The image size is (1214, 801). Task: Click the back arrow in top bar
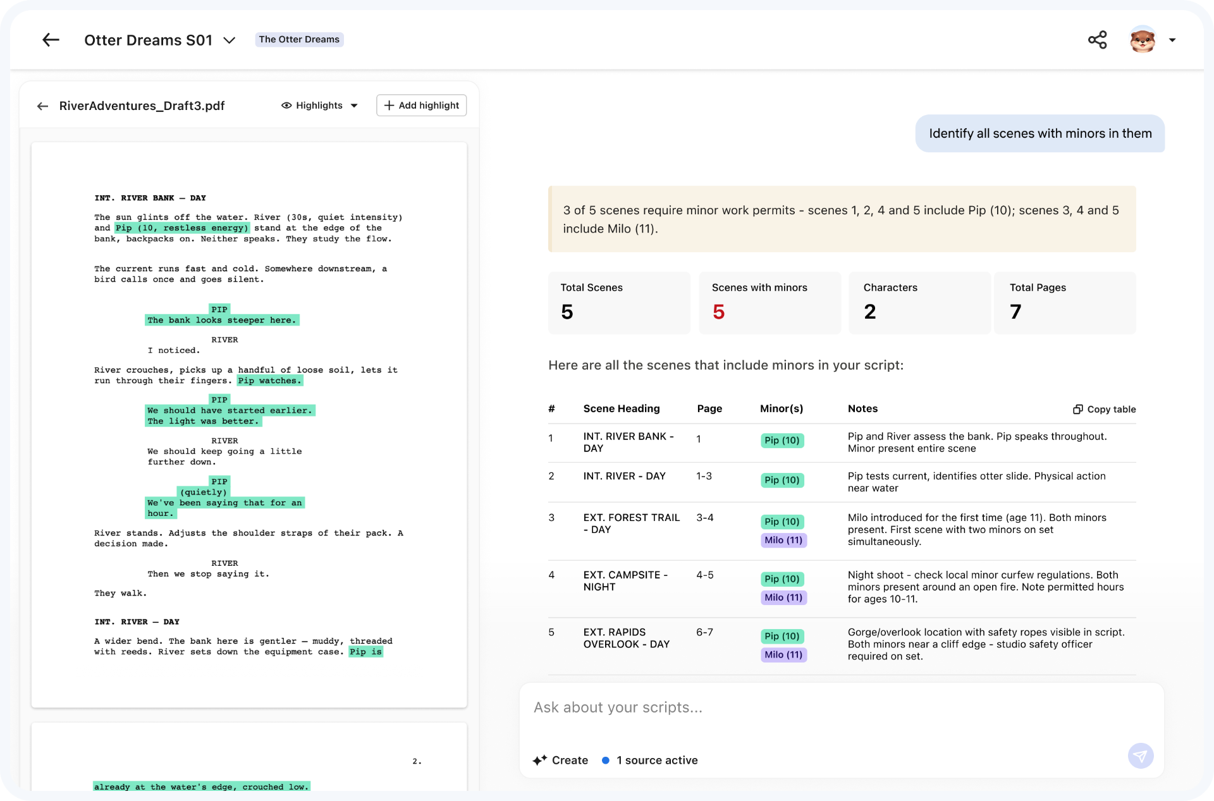pos(51,40)
